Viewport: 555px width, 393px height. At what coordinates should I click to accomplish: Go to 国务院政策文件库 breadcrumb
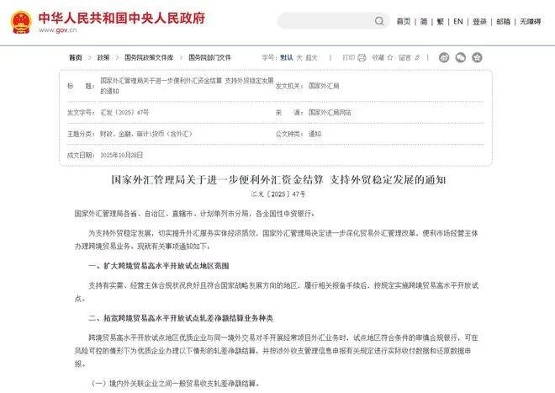[150, 57]
